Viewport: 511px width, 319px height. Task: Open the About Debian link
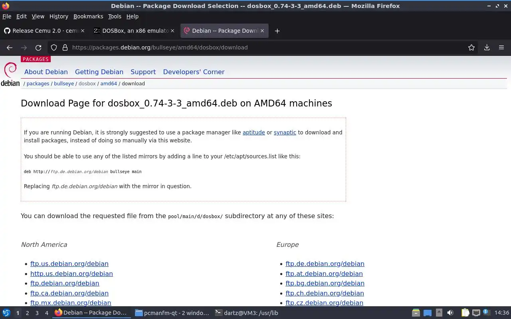click(46, 72)
